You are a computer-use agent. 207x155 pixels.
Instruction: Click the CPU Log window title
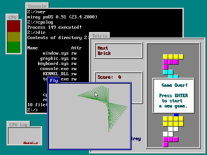(x=18, y=125)
